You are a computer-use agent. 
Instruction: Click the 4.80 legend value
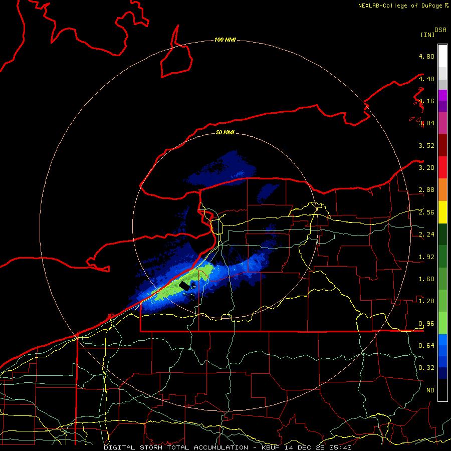[426, 56]
